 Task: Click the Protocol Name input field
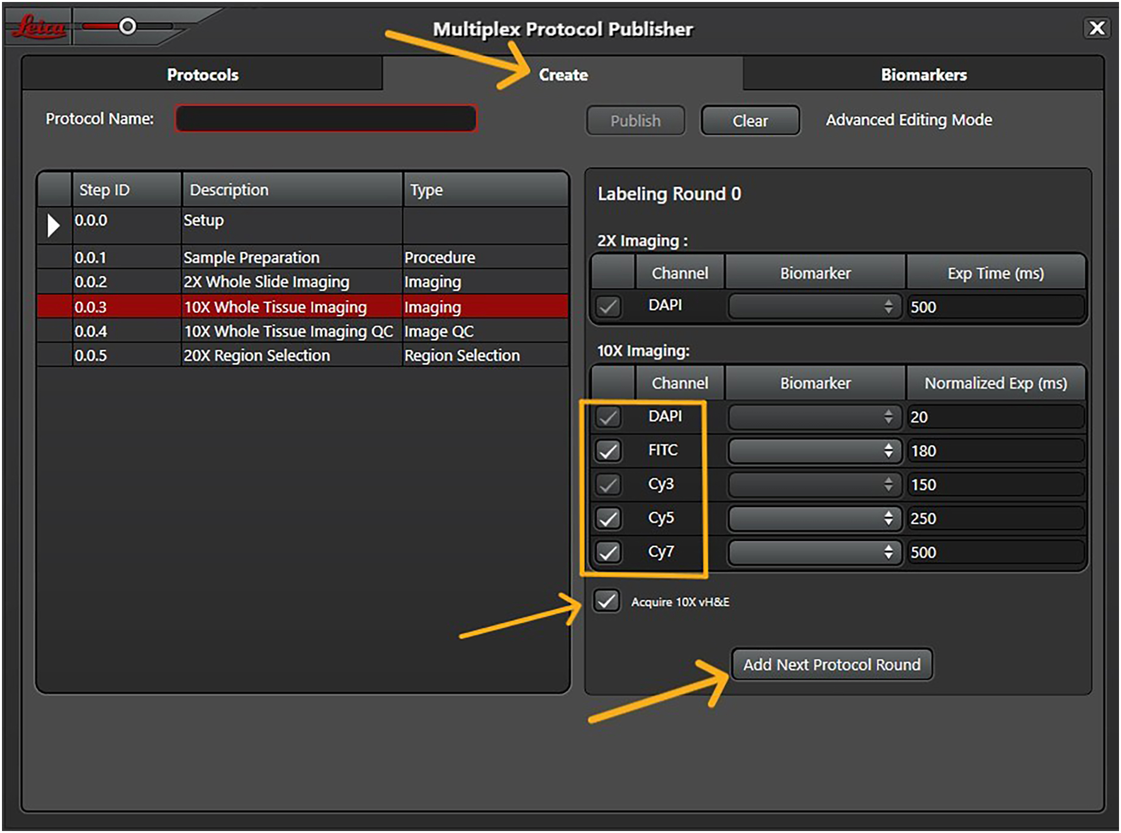click(326, 119)
